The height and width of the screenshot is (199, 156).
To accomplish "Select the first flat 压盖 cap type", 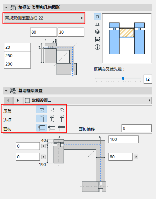I will pyautogui.click(x=42, y=110).
